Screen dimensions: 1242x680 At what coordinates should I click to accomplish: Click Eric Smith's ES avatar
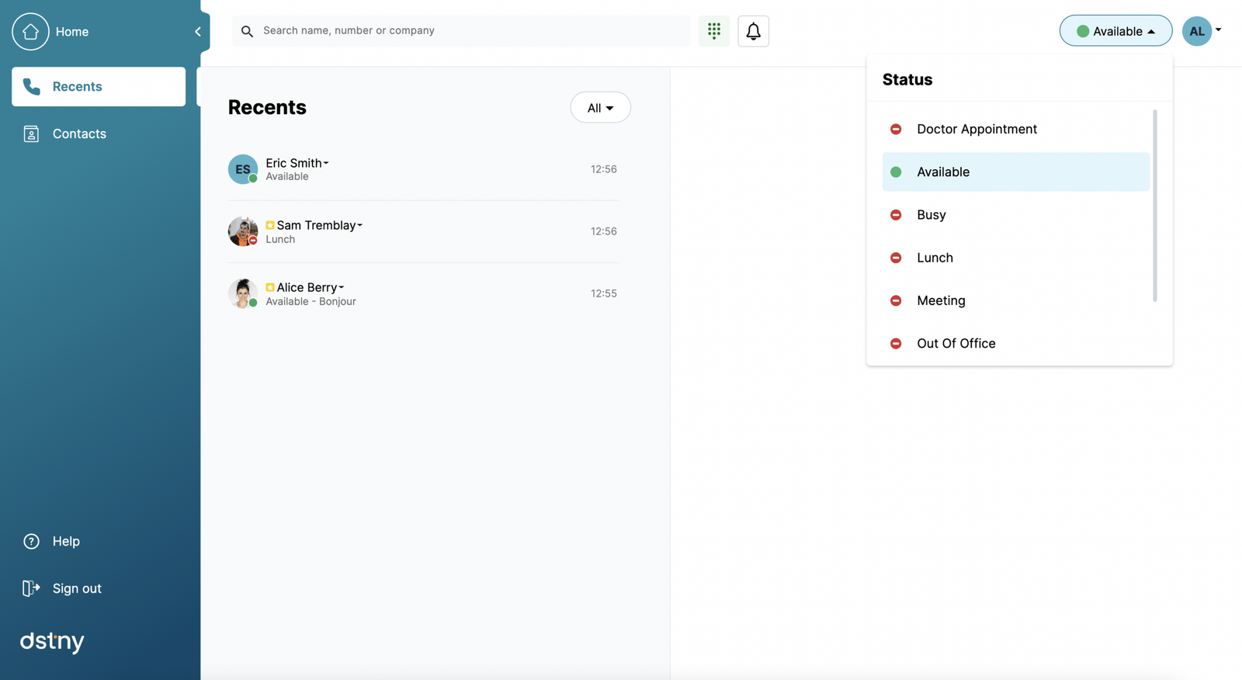click(x=242, y=168)
